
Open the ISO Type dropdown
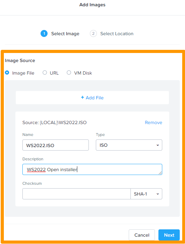tap(129, 145)
